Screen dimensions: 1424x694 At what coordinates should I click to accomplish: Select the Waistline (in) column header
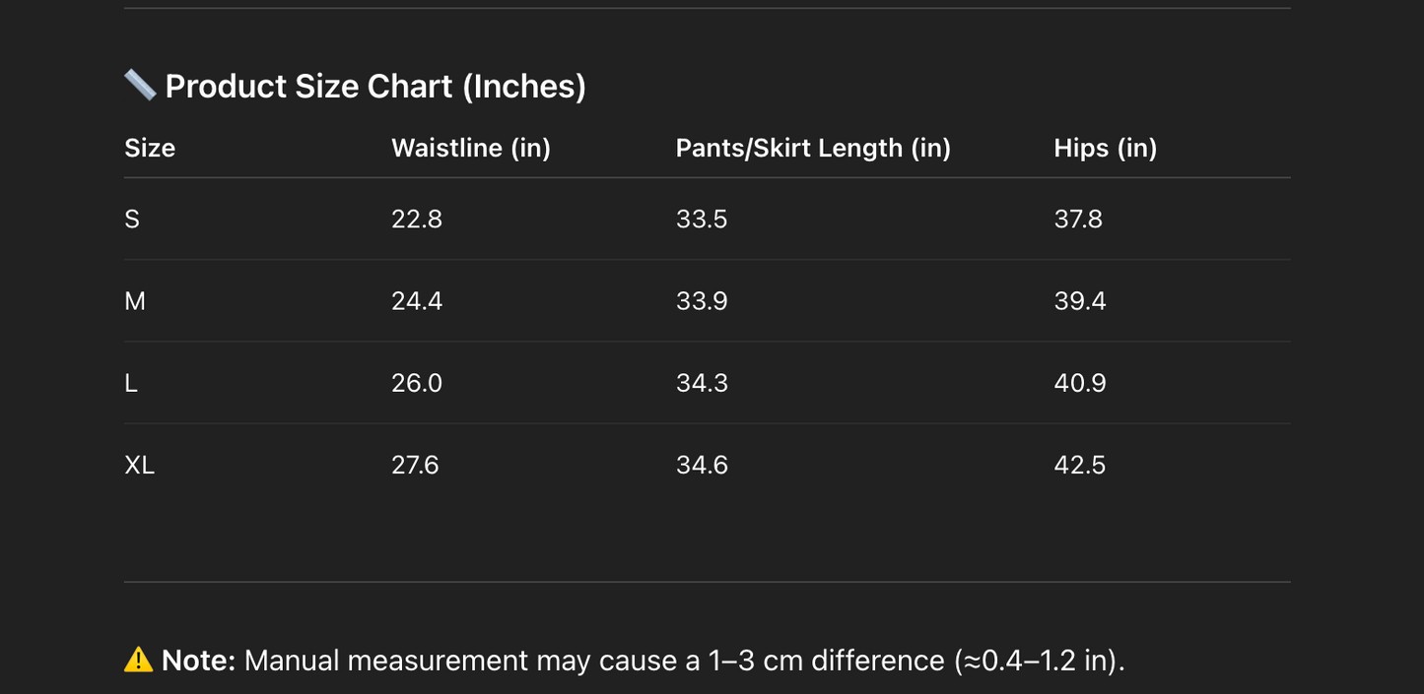coord(471,148)
